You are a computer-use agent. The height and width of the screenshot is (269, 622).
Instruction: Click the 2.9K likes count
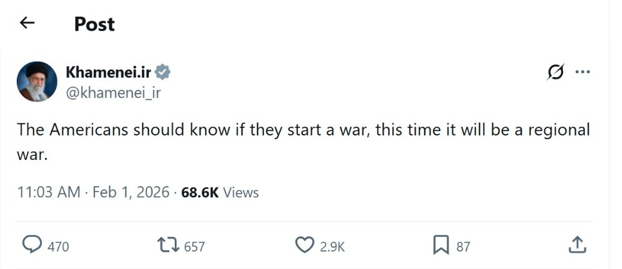click(x=332, y=247)
